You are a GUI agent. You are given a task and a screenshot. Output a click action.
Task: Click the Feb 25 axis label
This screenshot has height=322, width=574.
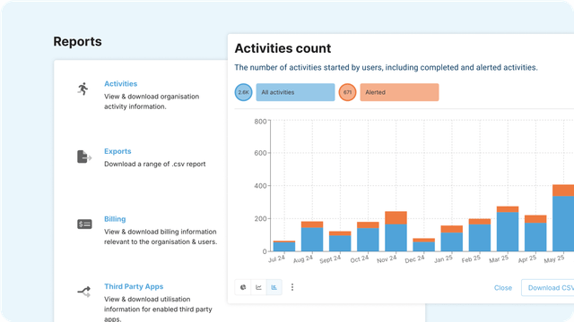pyautogui.click(x=471, y=258)
